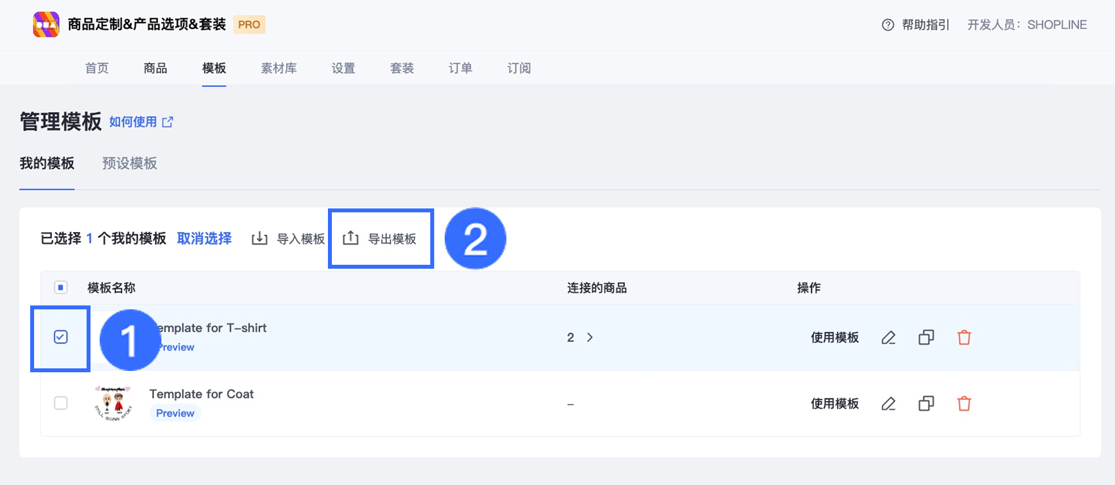Edit the Template for Coat
This screenshot has height=485, width=1115.
click(888, 404)
